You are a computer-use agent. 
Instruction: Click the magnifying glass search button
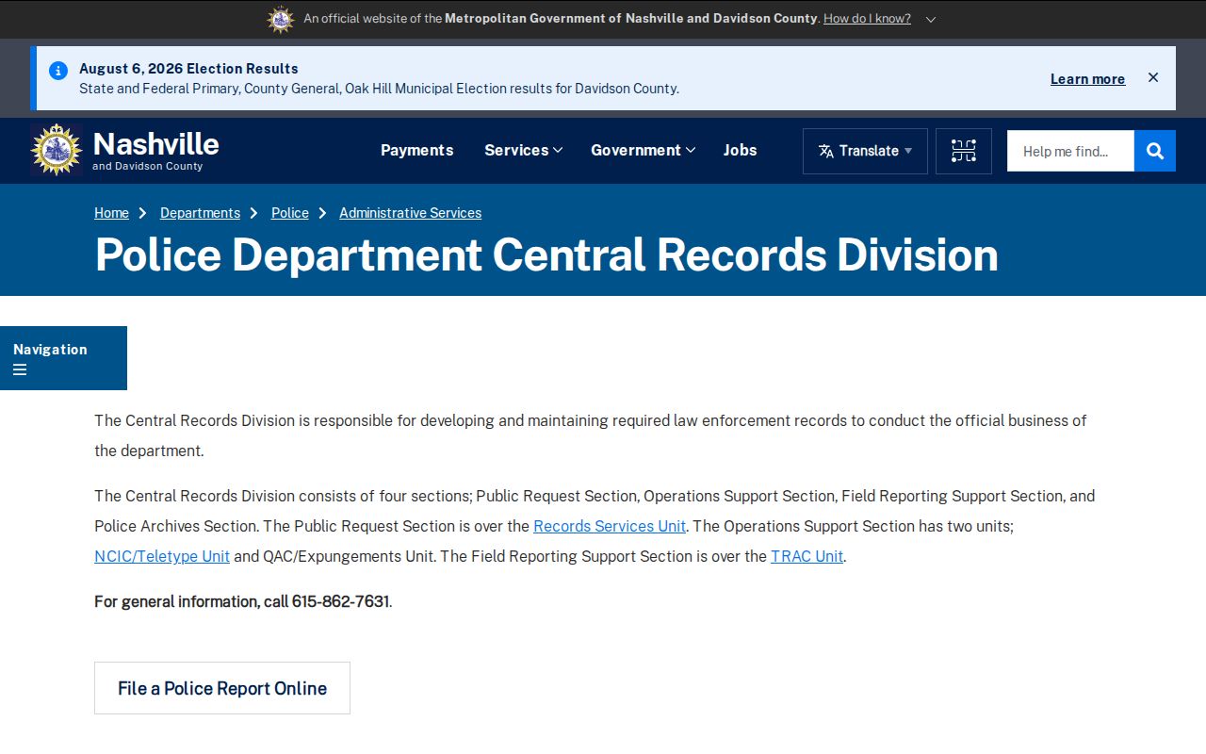tap(1155, 151)
